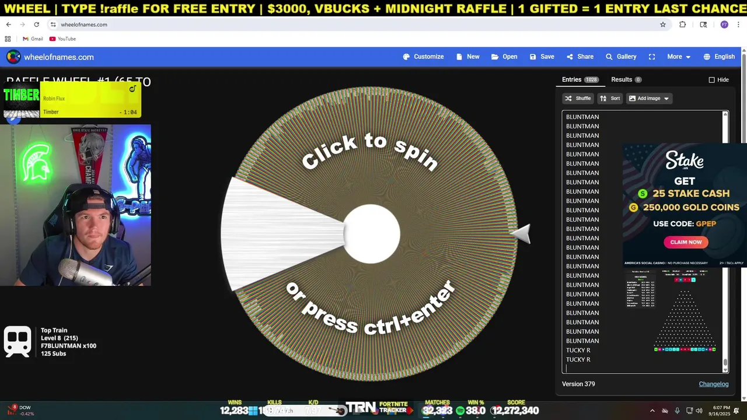This screenshot has height=420, width=747.
Task: Click the DOW stock widget in taskbar
Action: tap(22, 411)
